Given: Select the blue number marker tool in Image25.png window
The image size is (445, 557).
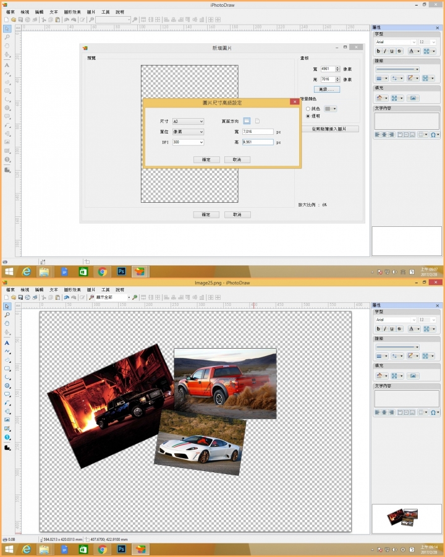Looking at the screenshot, I should (7, 437).
